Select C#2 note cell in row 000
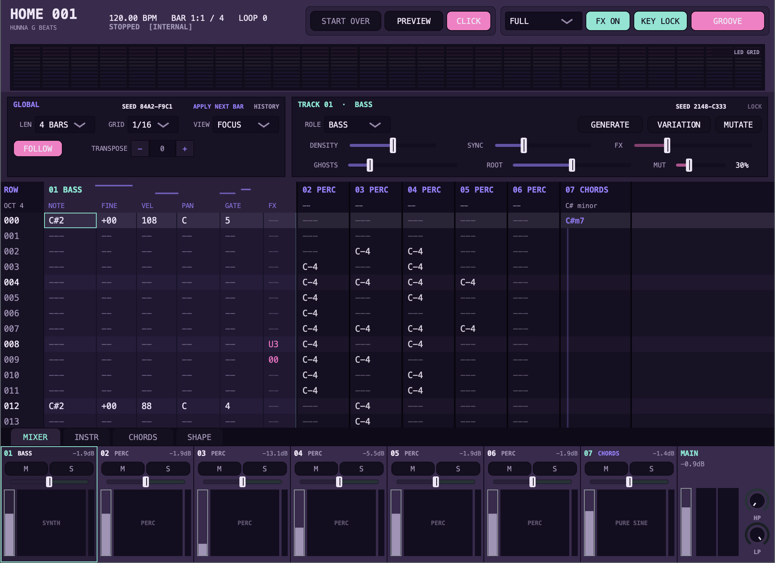Viewport: 775px width, 563px height. point(70,220)
